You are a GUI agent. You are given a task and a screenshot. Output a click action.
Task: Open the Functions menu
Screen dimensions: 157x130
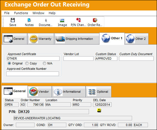pyautogui.click(x=21, y=13)
